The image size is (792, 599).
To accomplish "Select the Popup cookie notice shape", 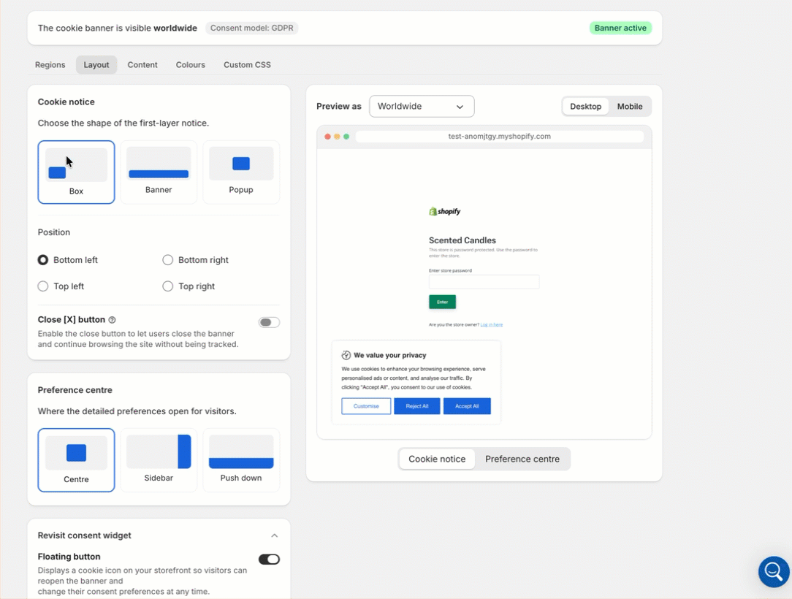I will 241,172.
